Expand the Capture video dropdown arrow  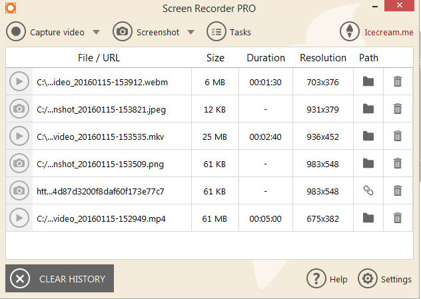pos(96,32)
